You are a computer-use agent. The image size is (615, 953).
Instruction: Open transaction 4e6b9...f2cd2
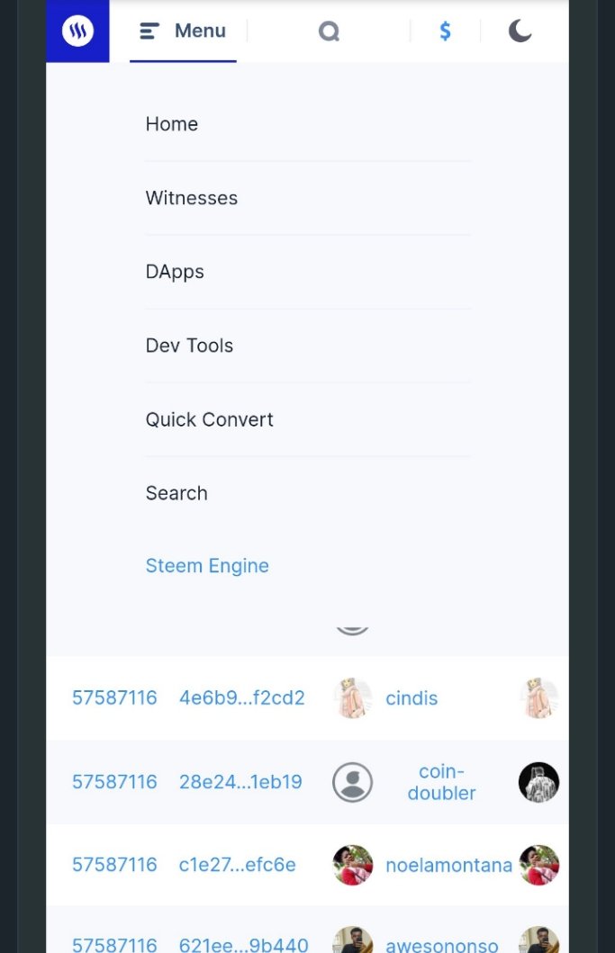point(242,697)
